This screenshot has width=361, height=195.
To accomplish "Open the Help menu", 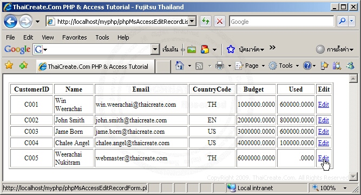I will point(123,37).
